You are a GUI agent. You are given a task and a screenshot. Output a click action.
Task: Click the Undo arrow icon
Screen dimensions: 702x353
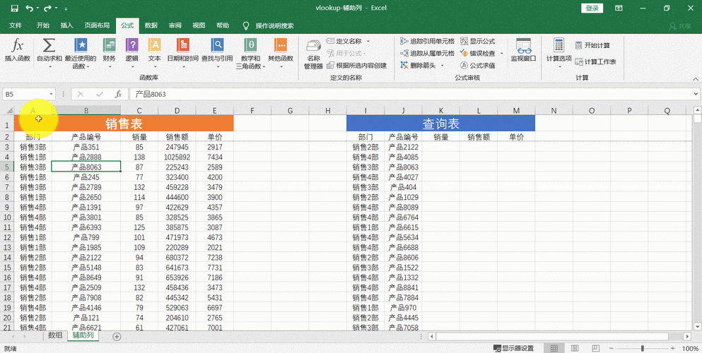(29, 8)
